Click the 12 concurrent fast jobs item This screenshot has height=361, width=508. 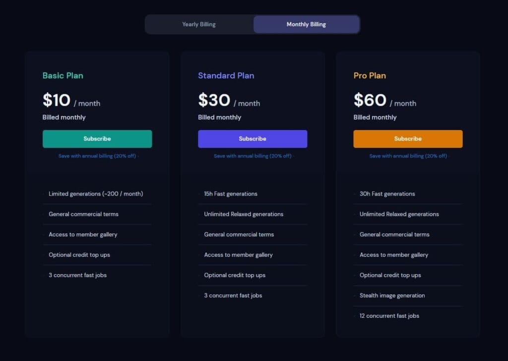click(389, 316)
